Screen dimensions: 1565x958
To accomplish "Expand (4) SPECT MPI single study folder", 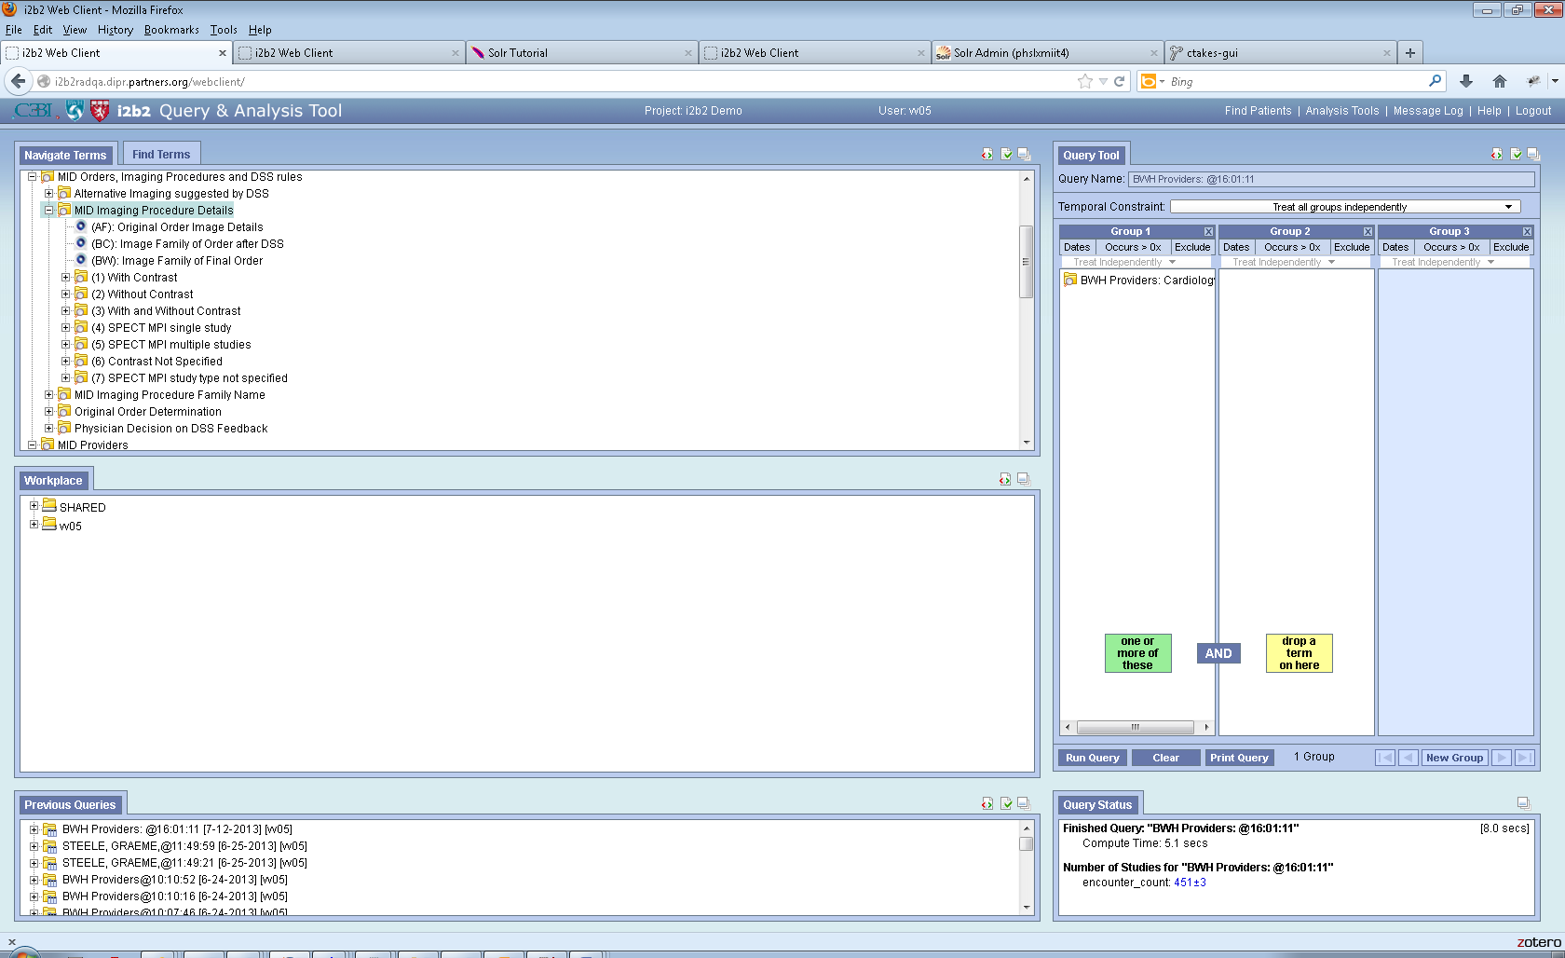I will point(66,328).
